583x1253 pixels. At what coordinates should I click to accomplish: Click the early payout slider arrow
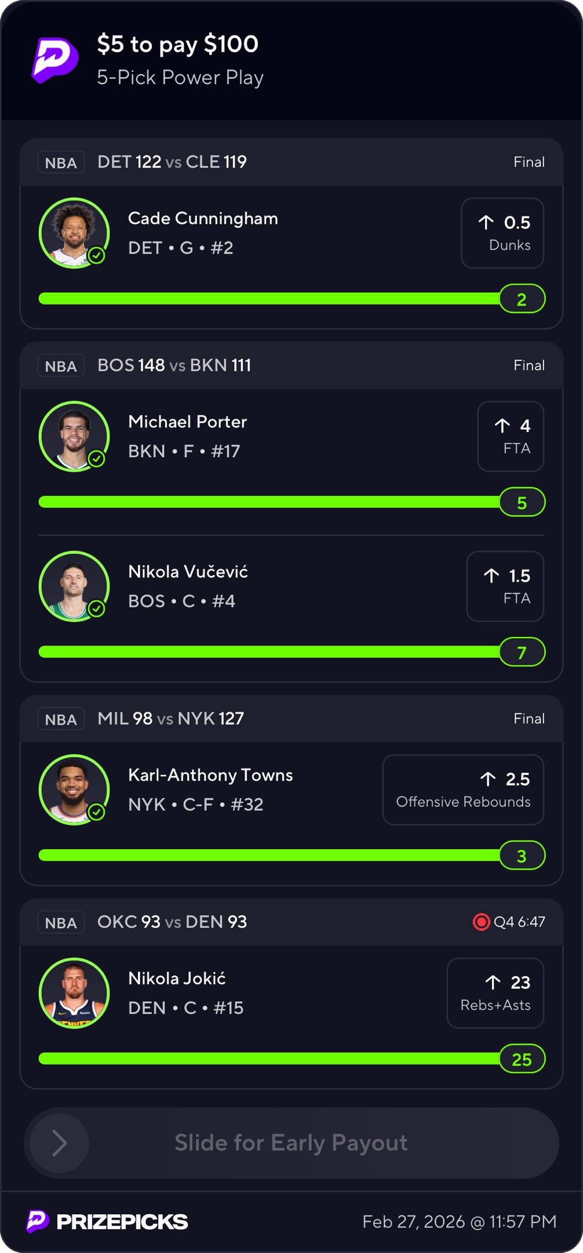coord(59,1143)
